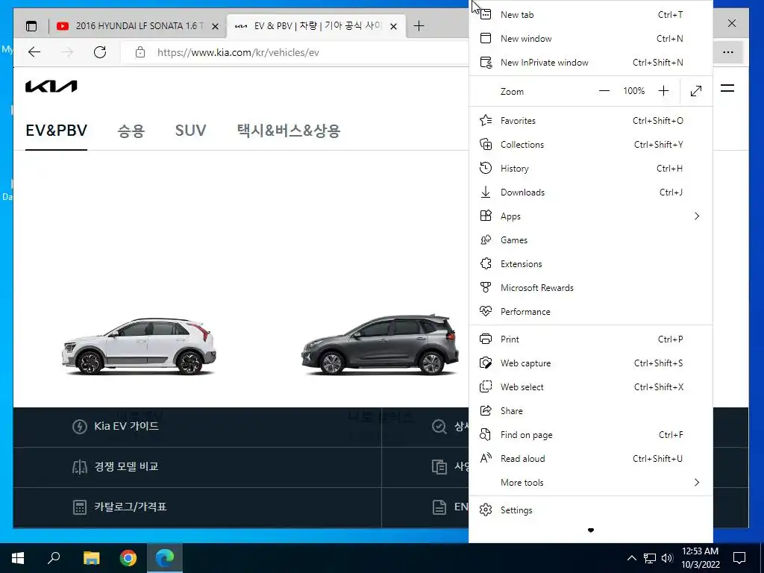764x573 pixels.
Task: Start Read aloud from the menu
Action: (x=591, y=459)
